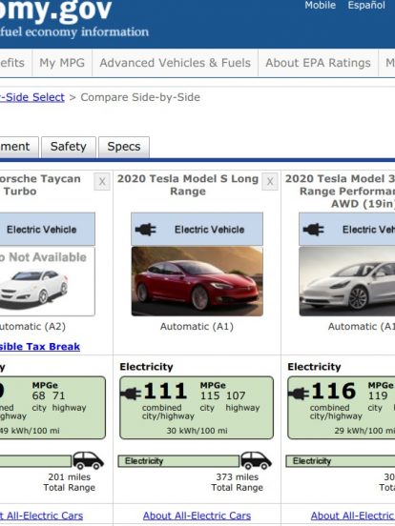Click '373 miles Total Range' text
The image size is (395, 526).
click(x=238, y=482)
